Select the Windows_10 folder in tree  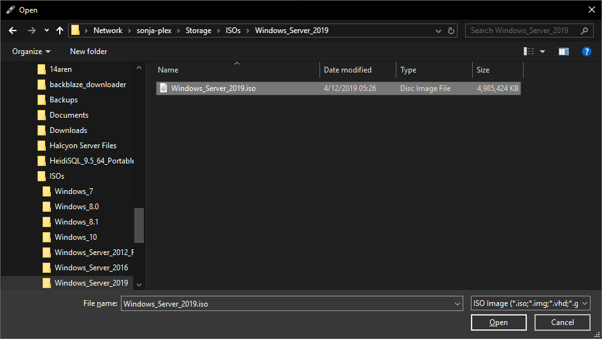pos(76,237)
